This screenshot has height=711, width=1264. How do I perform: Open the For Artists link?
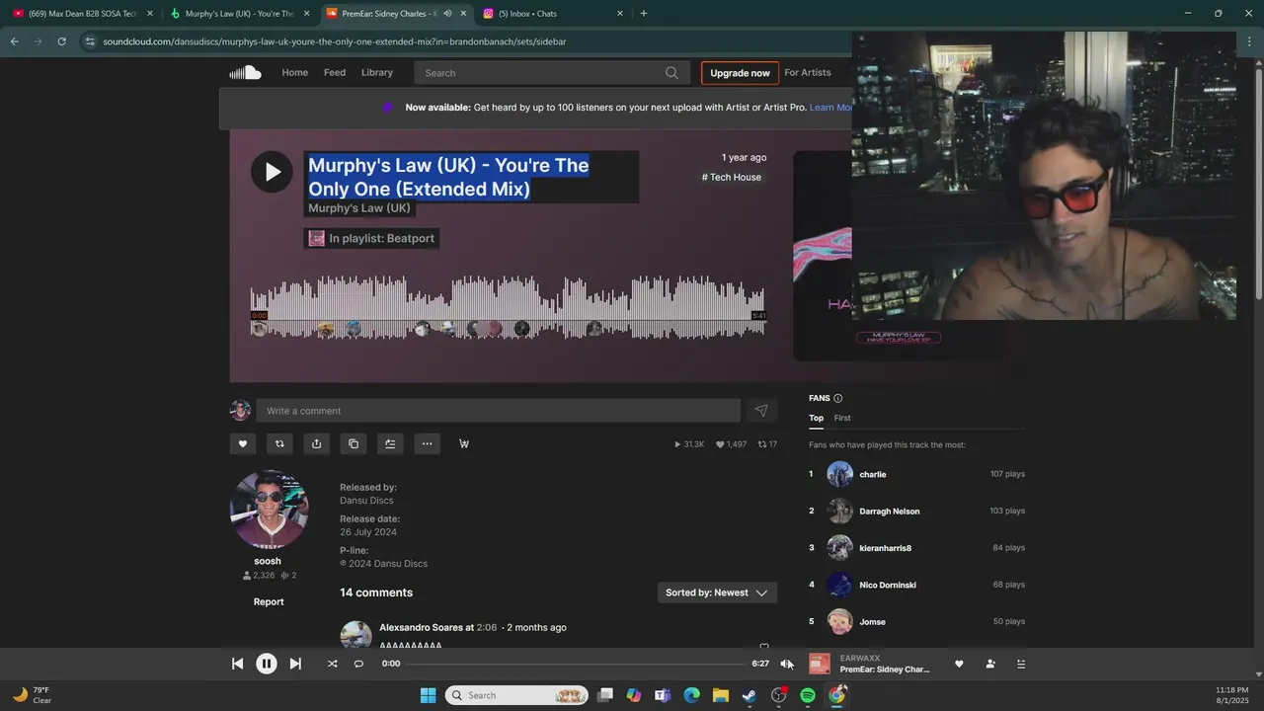tap(808, 72)
